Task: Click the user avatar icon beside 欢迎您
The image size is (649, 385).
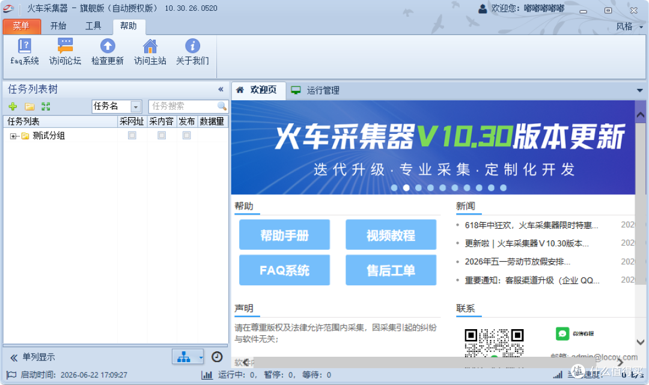Action: (x=483, y=8)
